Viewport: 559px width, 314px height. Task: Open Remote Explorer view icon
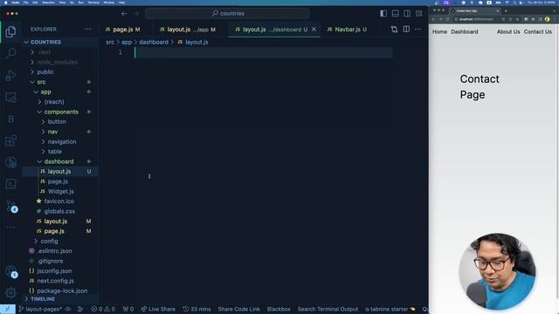coord(10,97)
